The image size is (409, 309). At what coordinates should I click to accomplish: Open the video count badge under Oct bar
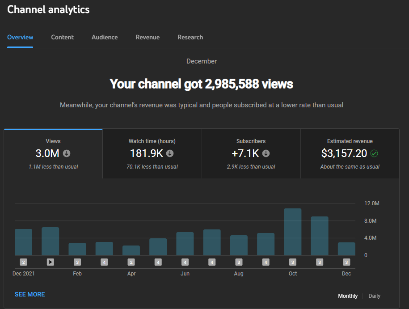[293, 262]
